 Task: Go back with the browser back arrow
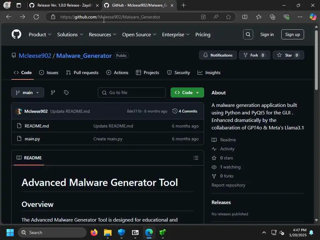pyautogui.click(x=8, y=17)
